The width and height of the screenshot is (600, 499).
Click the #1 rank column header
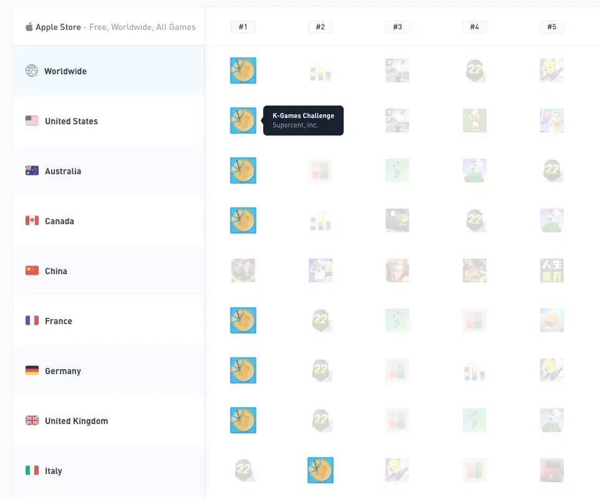click(x=243, y=27)
